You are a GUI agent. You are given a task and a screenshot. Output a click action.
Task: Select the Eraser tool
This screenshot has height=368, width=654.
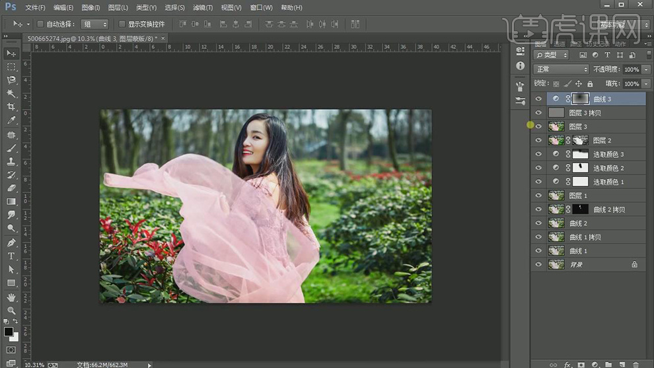tap(11, 188)
